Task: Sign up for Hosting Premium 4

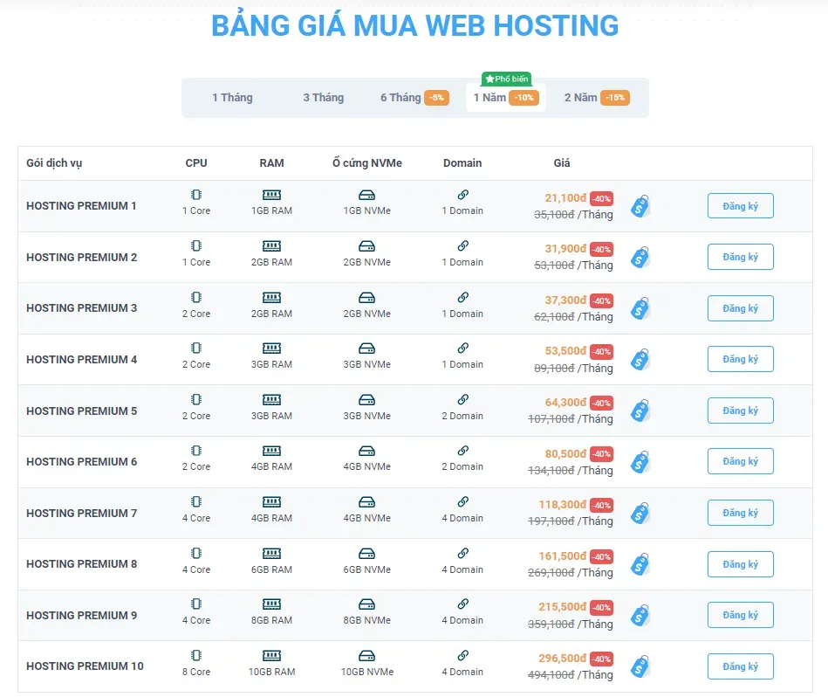Action: [741, 359]
